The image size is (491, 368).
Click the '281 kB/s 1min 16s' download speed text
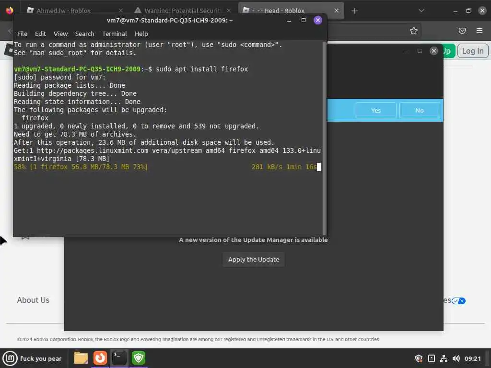tap(284, 167)
